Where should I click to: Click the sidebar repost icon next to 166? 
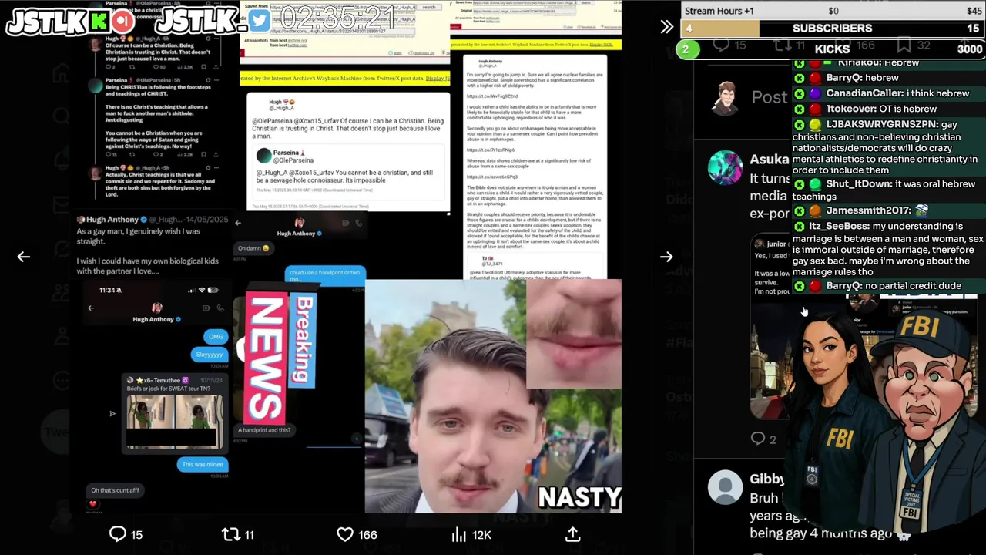click(x=783, y=46)
